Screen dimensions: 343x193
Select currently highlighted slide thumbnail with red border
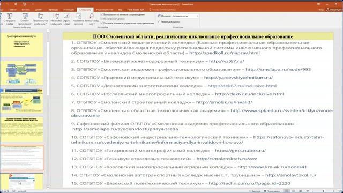pos(21,157)
